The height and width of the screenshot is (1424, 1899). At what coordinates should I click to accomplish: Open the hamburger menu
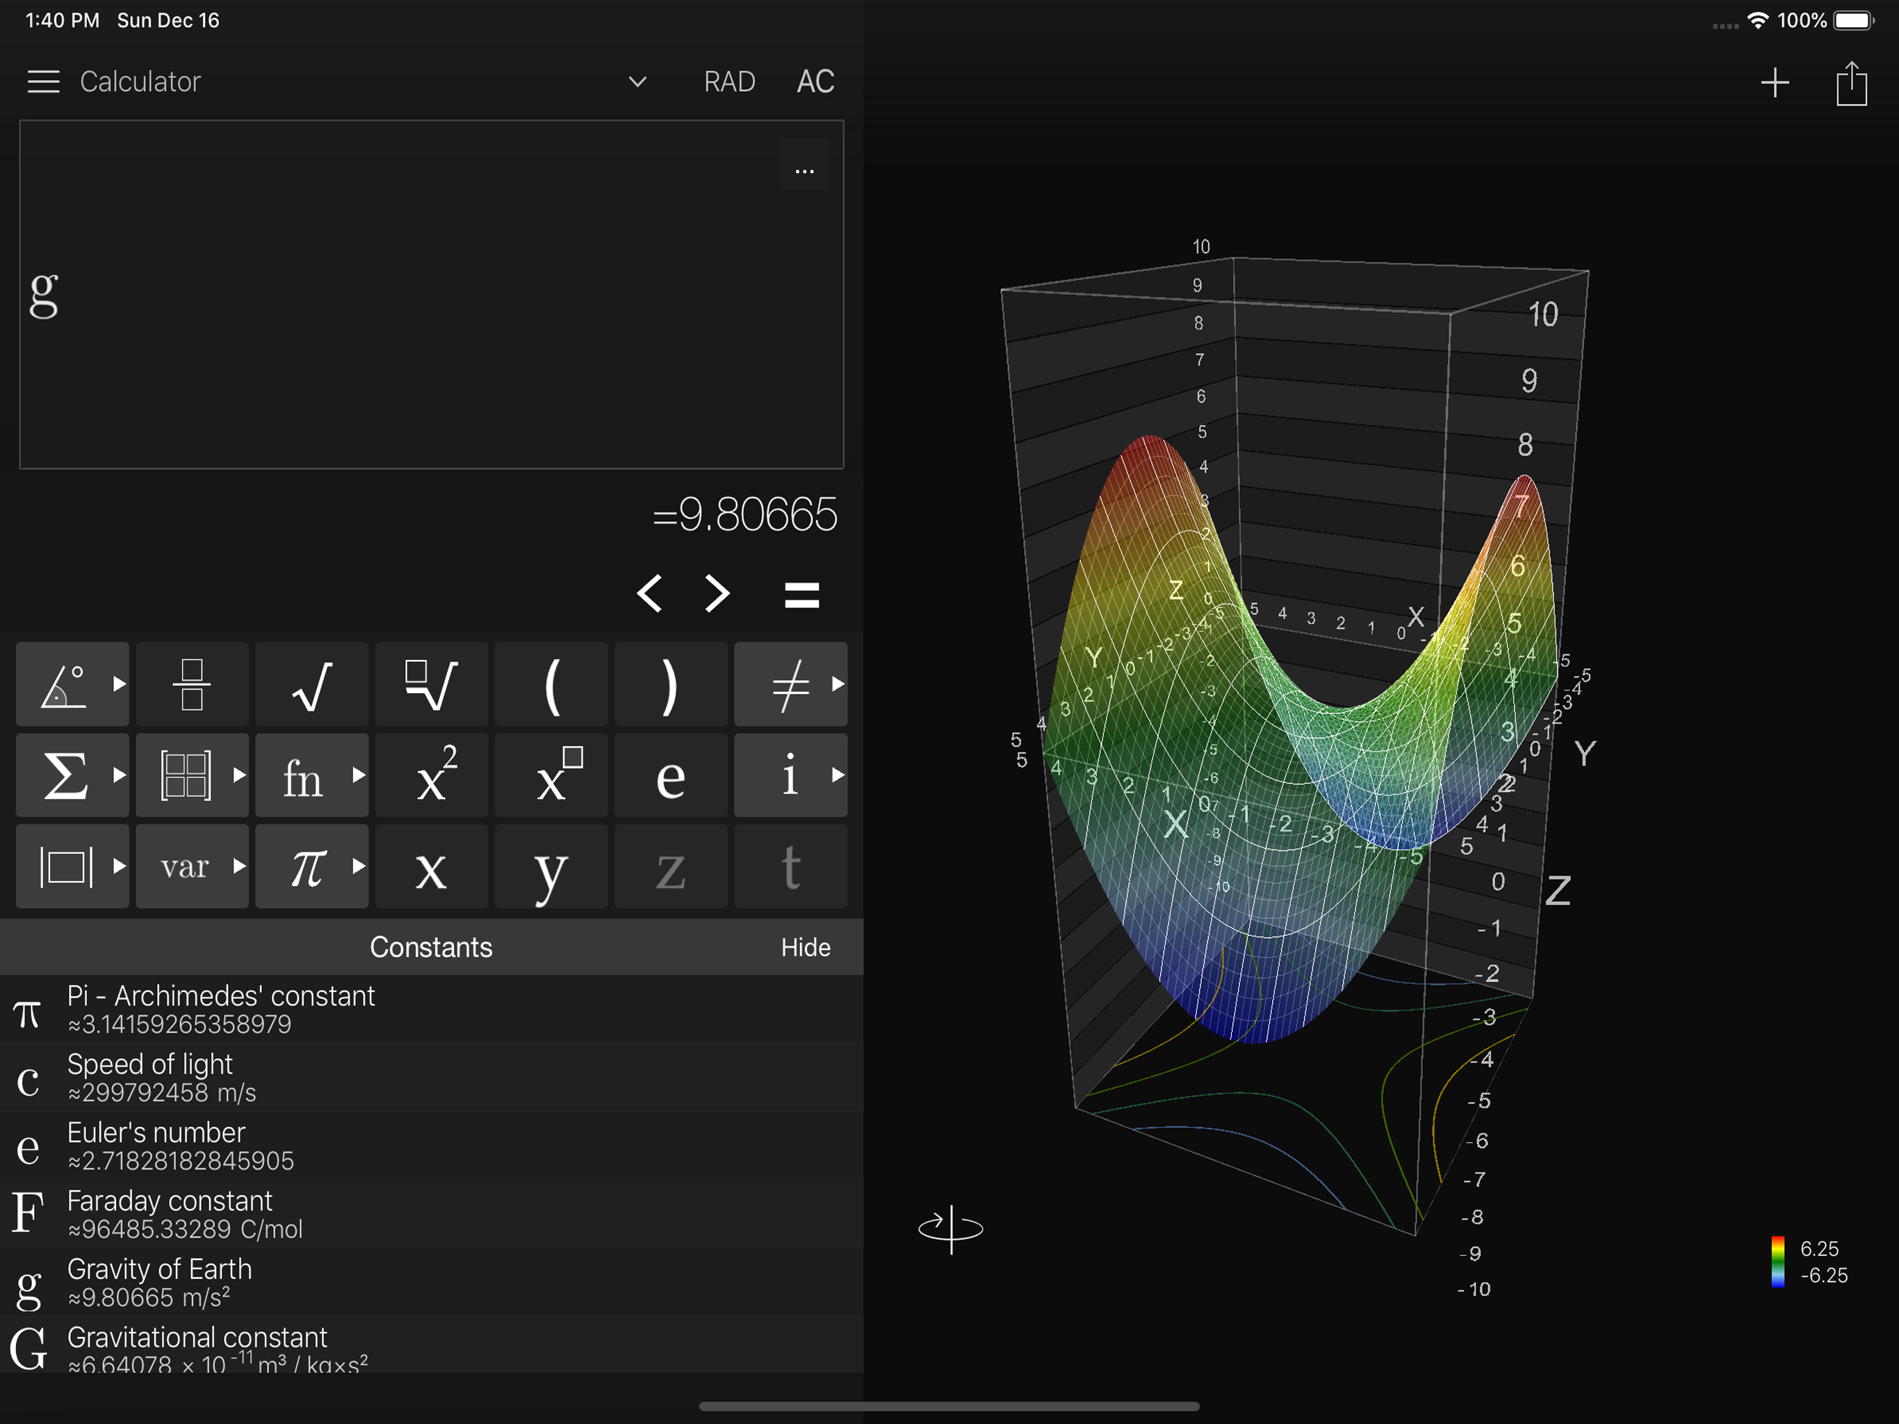click(43, 81)
